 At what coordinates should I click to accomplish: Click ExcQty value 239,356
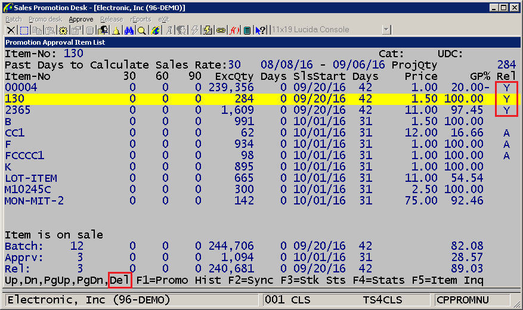pyautogui.click(x=231, y=88)
